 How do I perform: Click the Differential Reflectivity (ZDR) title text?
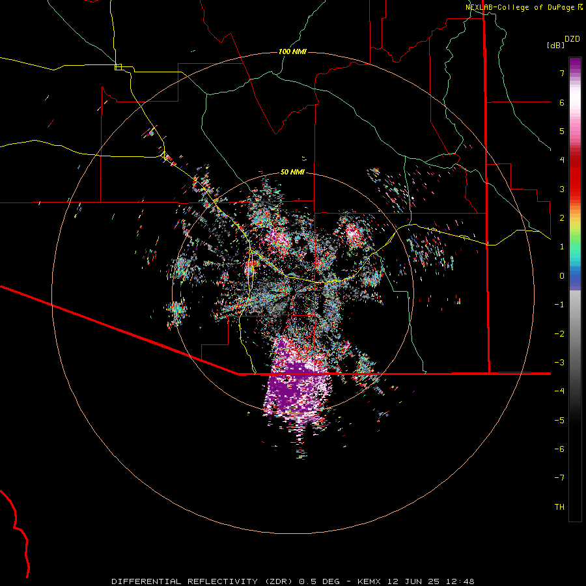point(204,581)
